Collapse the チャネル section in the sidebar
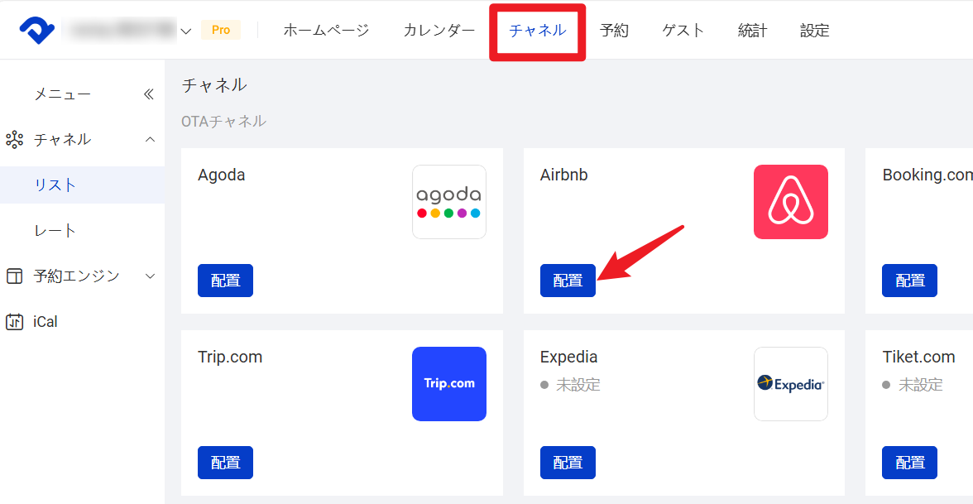Image resolution: width=973 pixels, height=504 pixels. [150, 139]
